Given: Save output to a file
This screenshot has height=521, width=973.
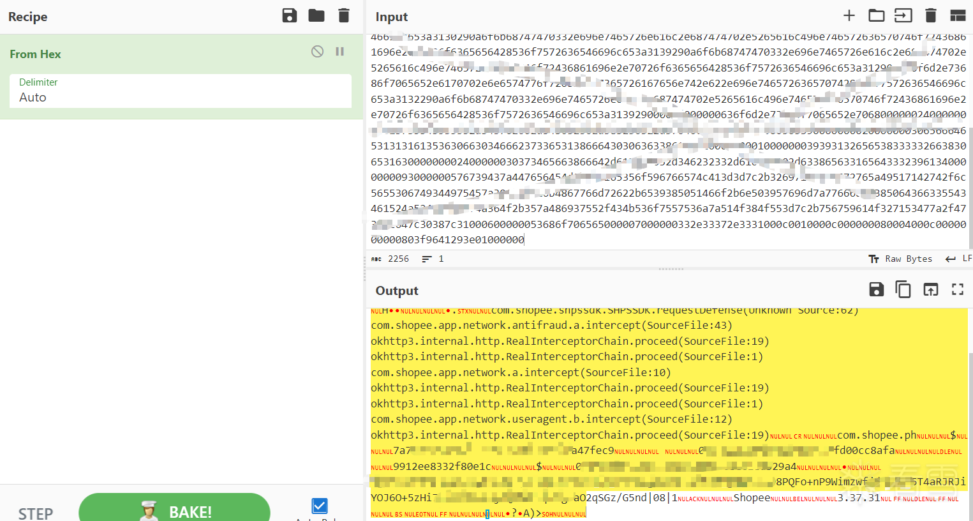Looking at the screenshot, I should (x=877, y=289).
